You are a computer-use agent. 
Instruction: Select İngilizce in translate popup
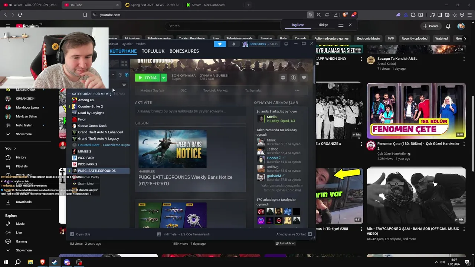298,25
